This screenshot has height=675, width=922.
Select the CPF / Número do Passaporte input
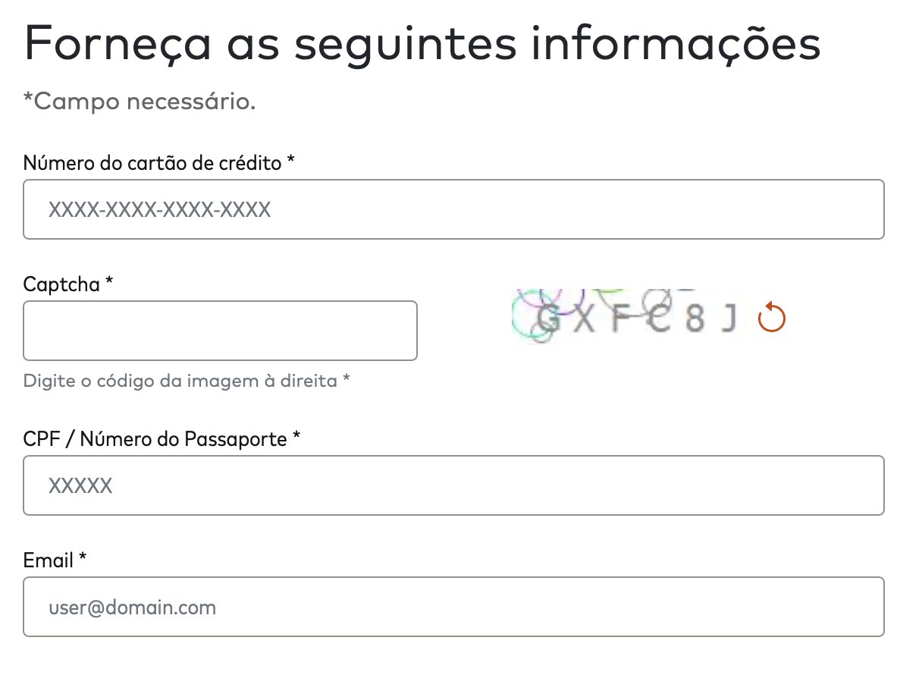click(x=453, y=485)
